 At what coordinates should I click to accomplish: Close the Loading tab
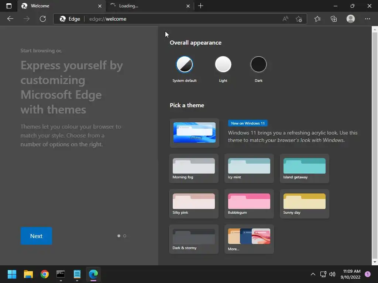(x=188, y=6)
